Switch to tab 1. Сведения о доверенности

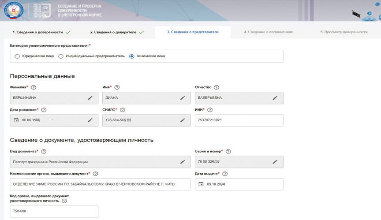pos(41,32)
